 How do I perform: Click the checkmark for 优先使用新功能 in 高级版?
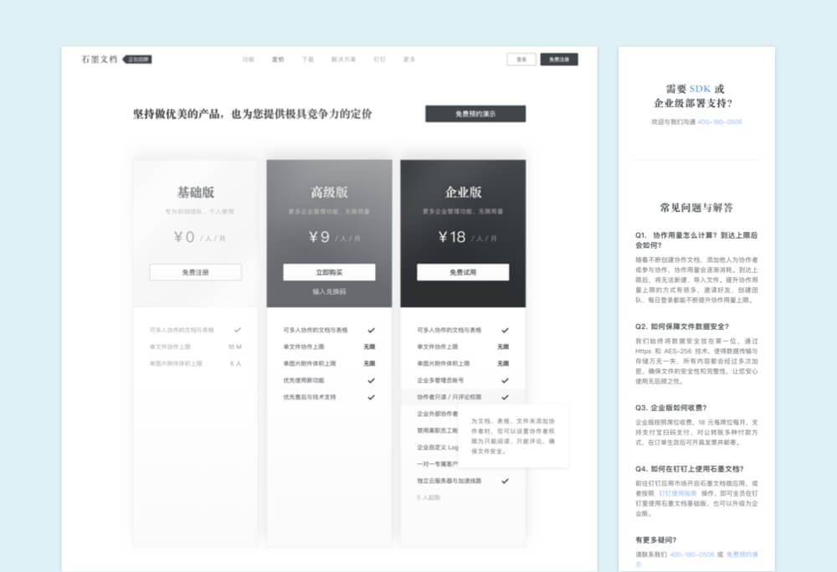pos(371,380)
